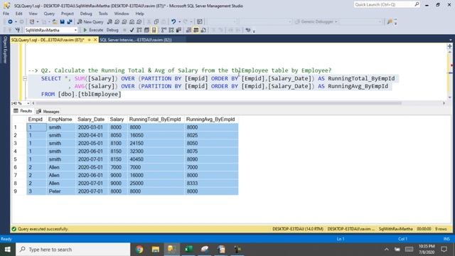
Task: Switch output to Results to File
Action: pyautogui.click(x=203, y=30)
